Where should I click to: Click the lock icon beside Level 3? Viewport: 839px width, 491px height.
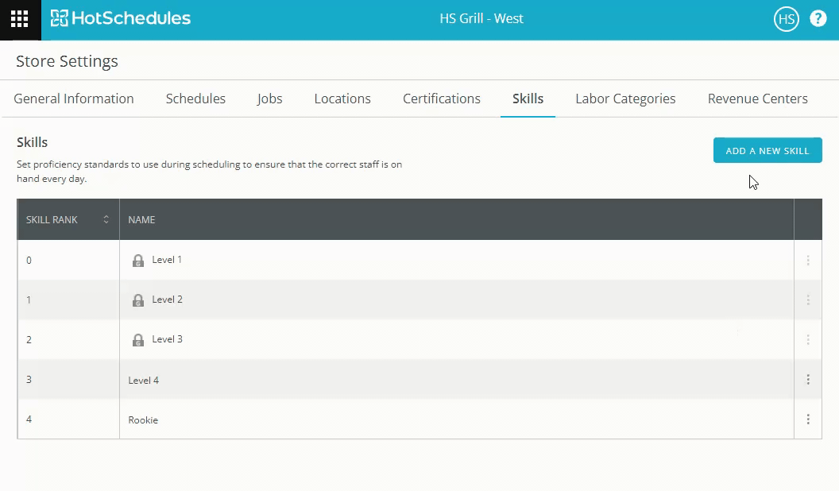[x=138, y=340]
